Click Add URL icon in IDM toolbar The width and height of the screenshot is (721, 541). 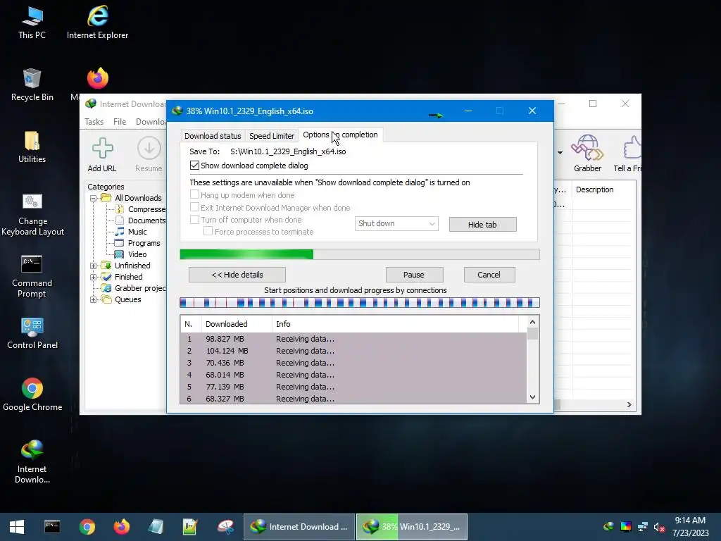tap(102, 155)
